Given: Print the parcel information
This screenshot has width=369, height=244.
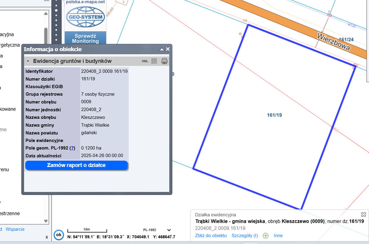Looking at the screenshot, I should (164, 61).
